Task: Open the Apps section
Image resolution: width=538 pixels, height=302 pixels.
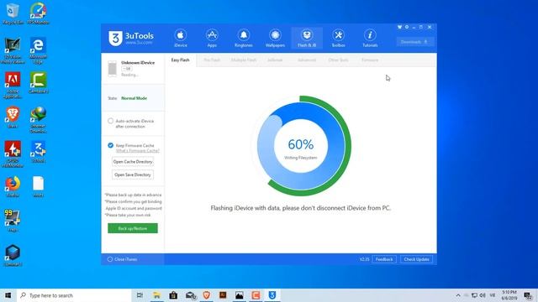Action: click(212, 38)
